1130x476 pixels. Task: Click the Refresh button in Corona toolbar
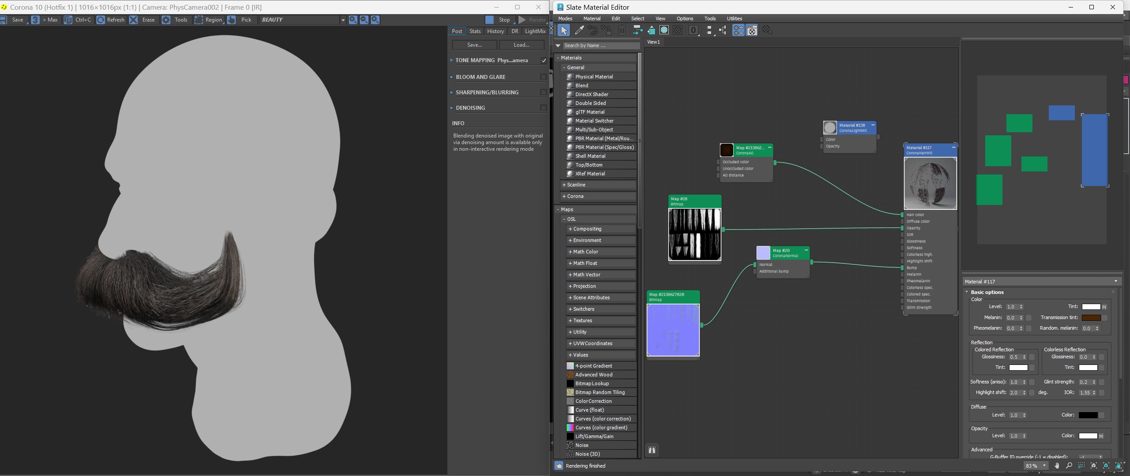tap(111, 20)
